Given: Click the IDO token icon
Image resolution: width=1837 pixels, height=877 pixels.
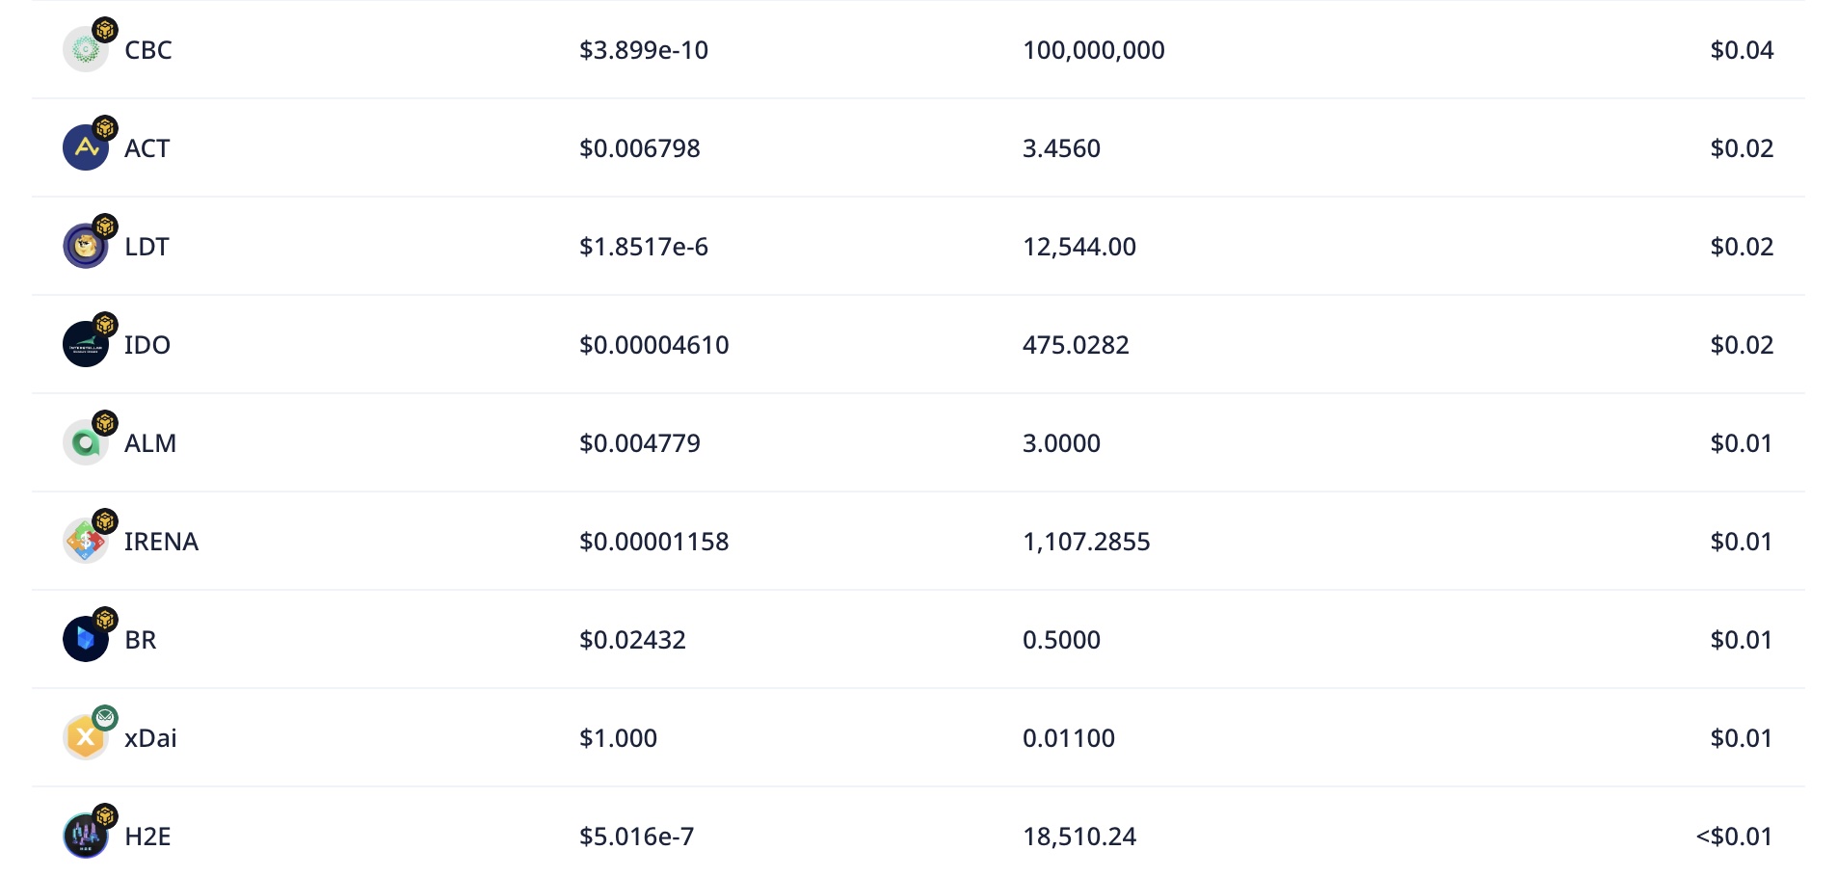Looking at the screenshot, I should (85, 346).
